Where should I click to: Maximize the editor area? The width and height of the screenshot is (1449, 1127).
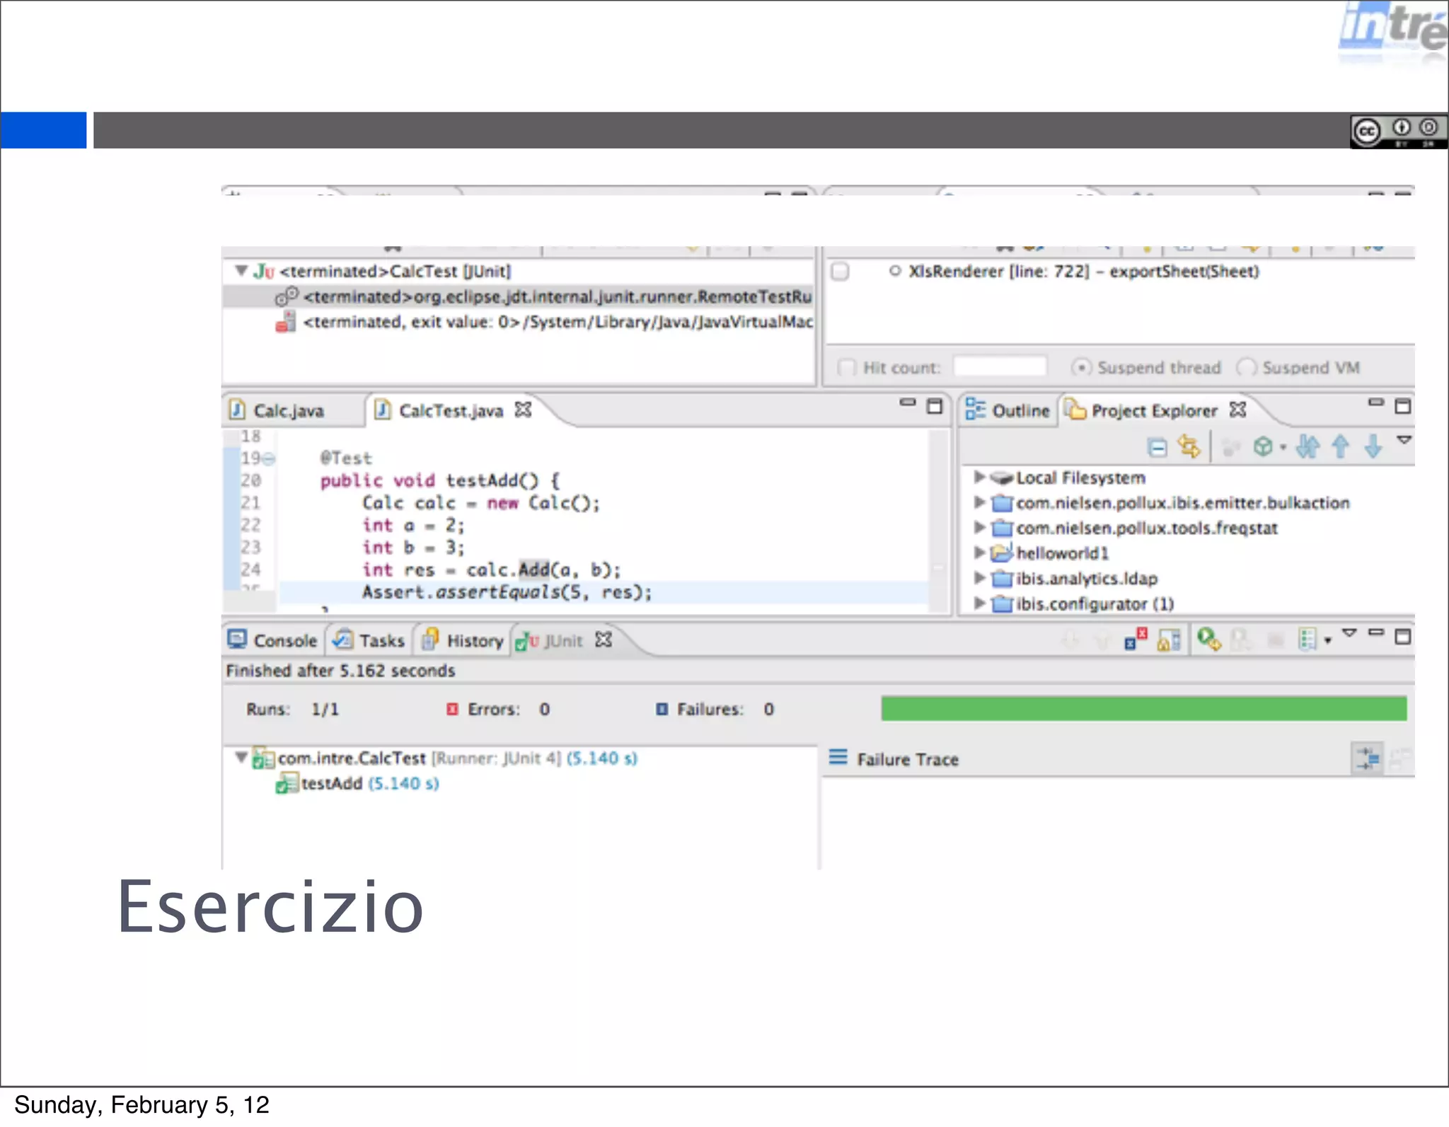click(935, 405)
